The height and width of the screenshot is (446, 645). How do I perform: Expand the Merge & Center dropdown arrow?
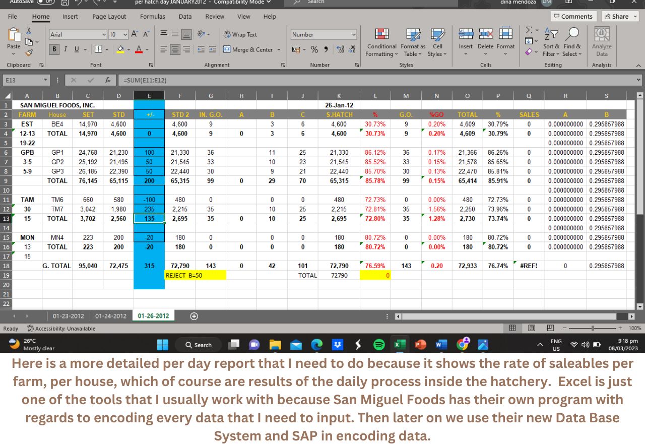(278, 49)
